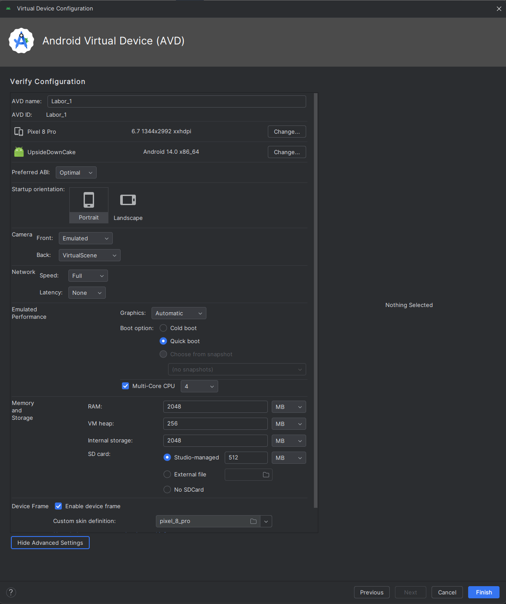Open the Network Latency dropdown

(87, 293)
